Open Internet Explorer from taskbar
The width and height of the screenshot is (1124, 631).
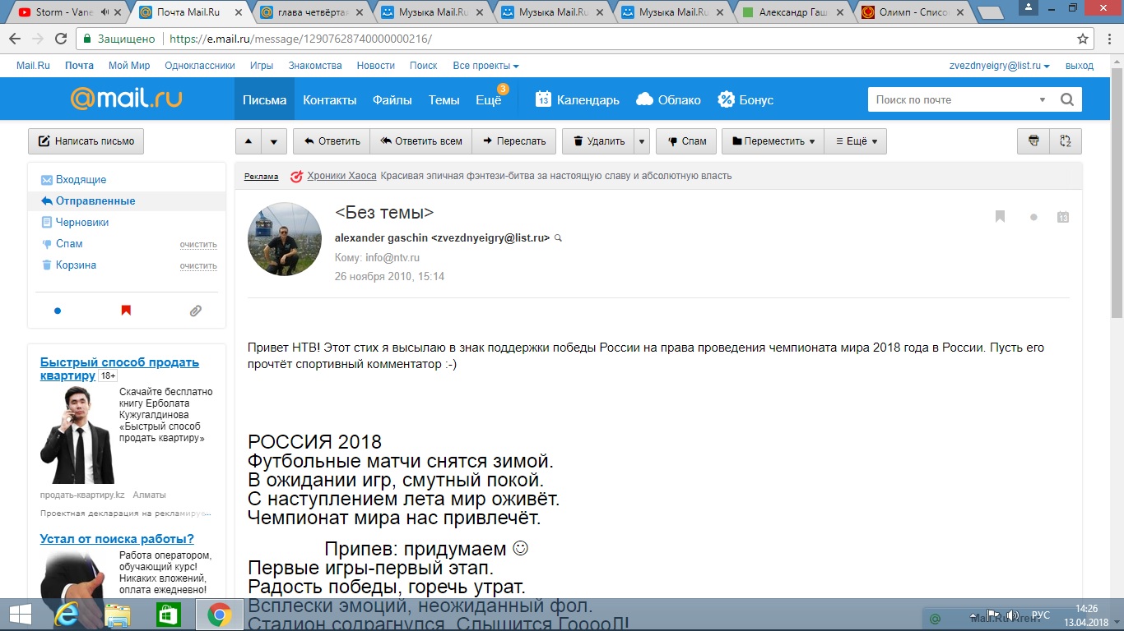67,615
